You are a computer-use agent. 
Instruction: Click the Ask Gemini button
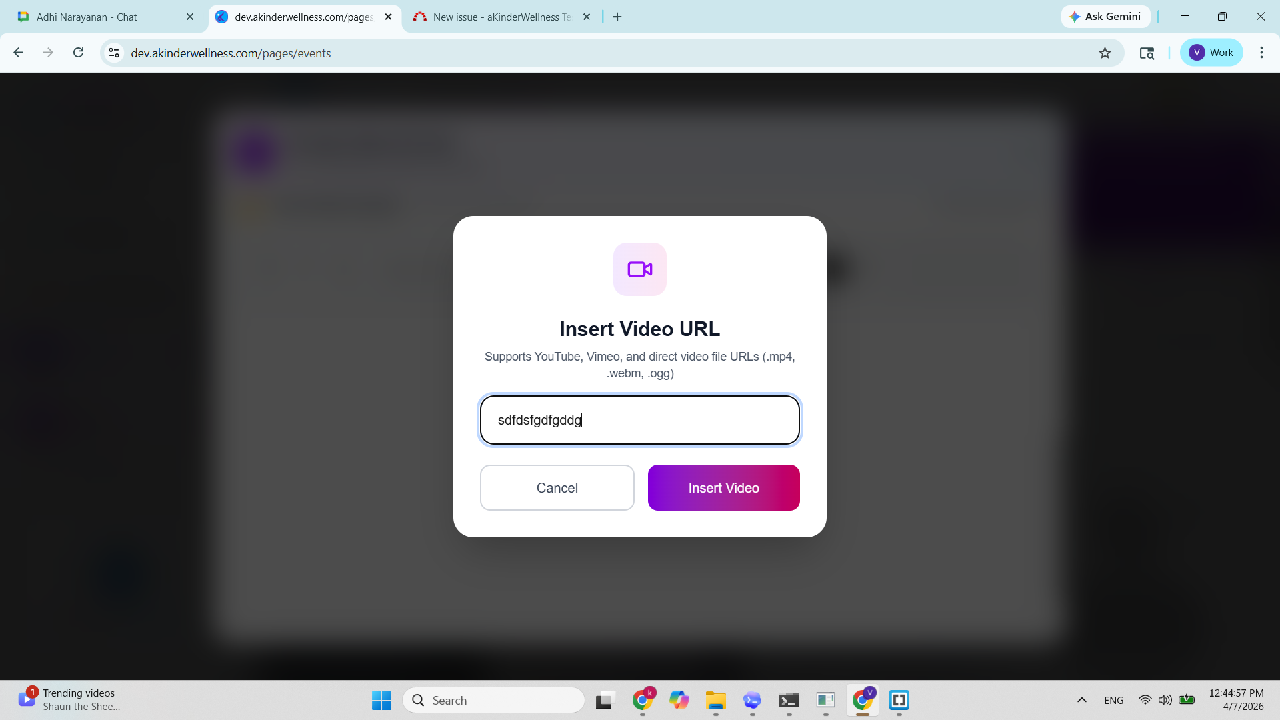[x=1105, y=17]
